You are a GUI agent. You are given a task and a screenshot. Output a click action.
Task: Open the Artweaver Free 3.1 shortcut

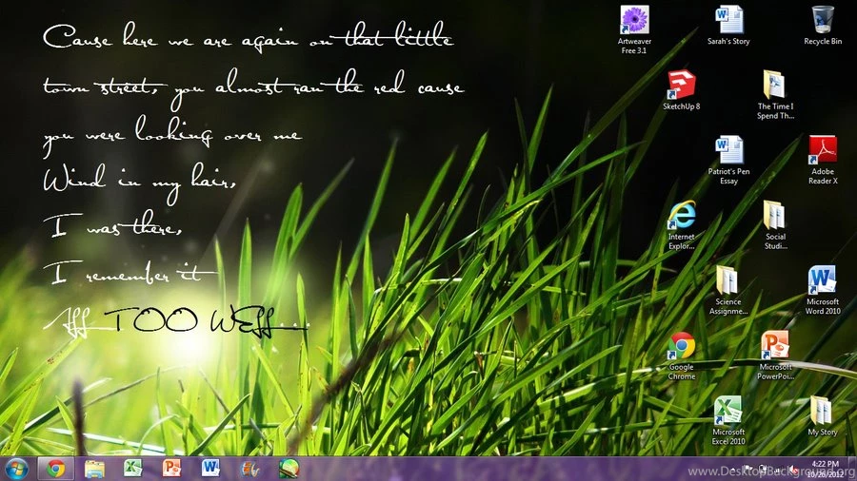coord(634,20)
